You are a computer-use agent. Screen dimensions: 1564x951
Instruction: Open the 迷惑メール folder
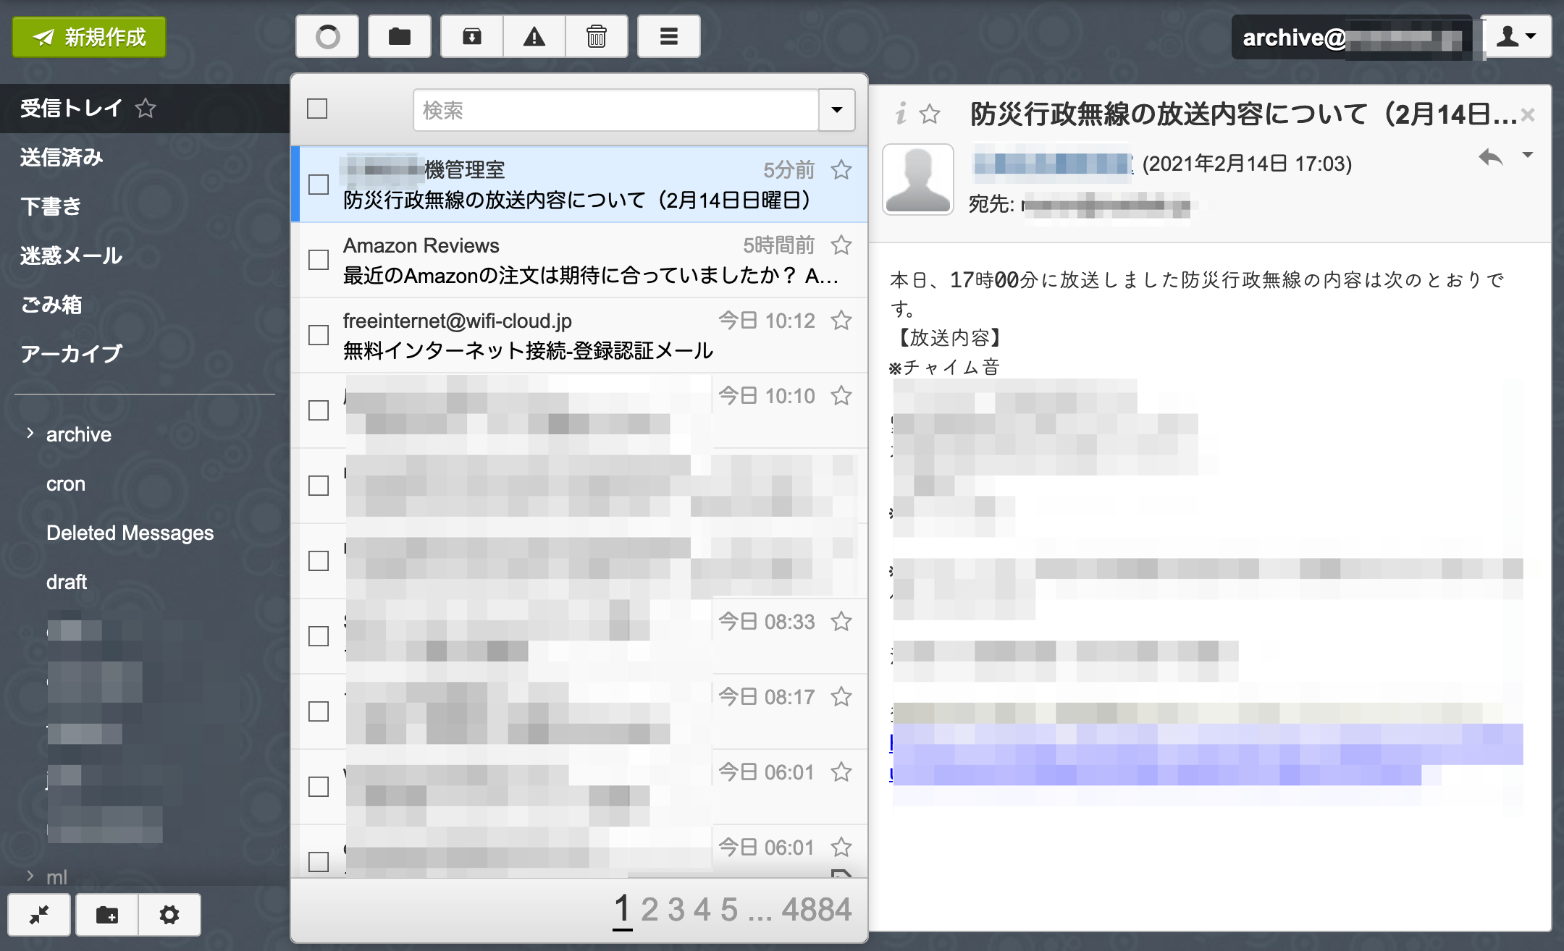(x=71, y=255)
